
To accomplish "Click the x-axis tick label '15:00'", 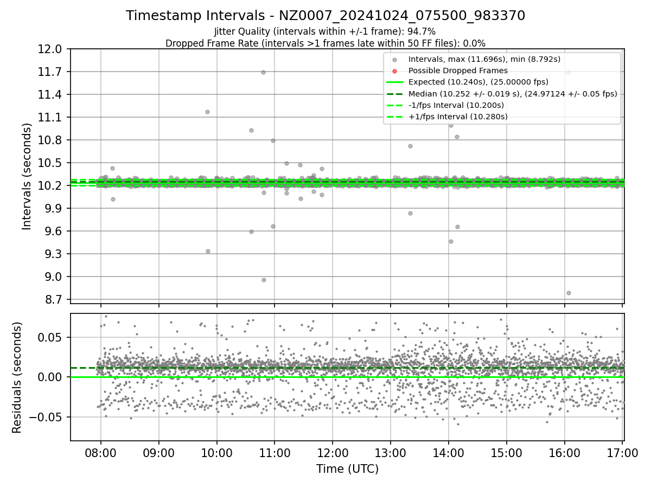I will [x=506, y=453].
